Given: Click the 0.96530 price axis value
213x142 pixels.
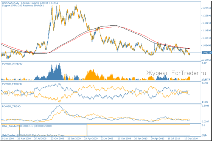Looking at the screenshot, I should point(207,60).
